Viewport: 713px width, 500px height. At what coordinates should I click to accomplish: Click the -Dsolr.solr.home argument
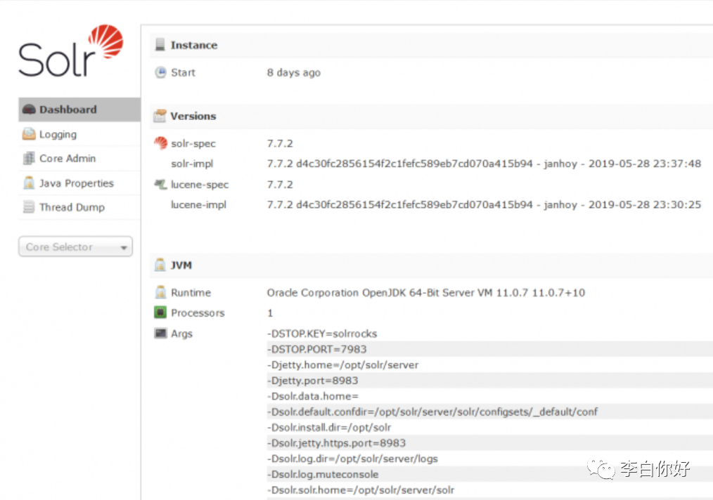(x=360, y=490)
